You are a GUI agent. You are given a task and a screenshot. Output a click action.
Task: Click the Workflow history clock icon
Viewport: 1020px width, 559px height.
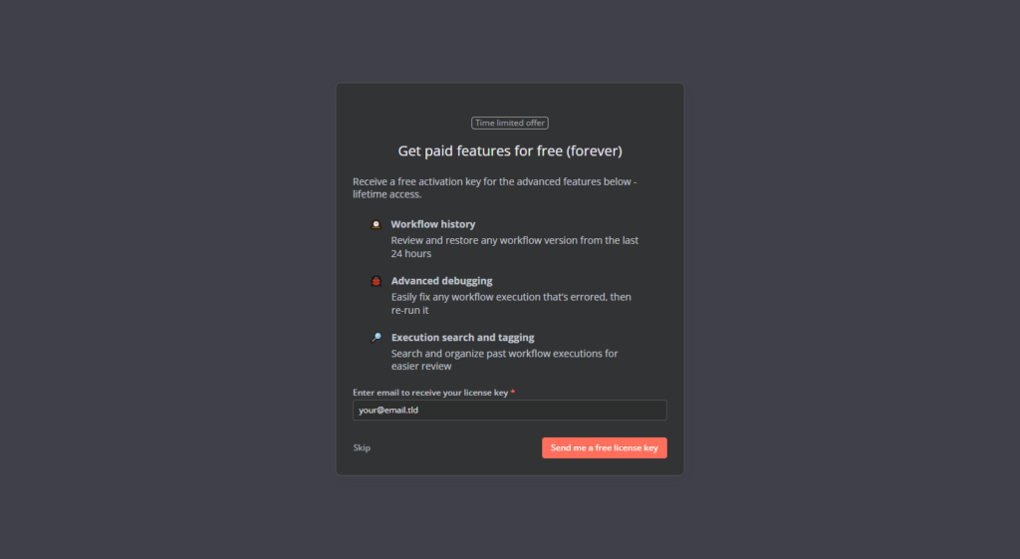(377, 225)
